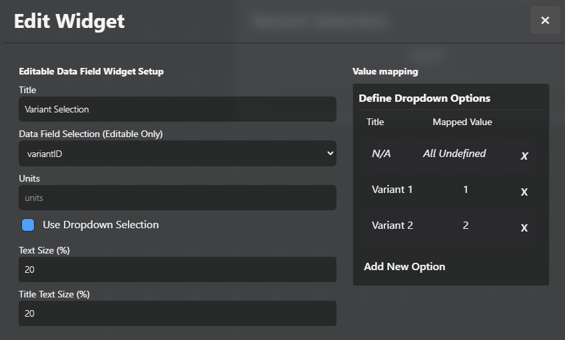Click mapped value 2 for Variant 2
The image size is (565, 340).
(465, 226)
